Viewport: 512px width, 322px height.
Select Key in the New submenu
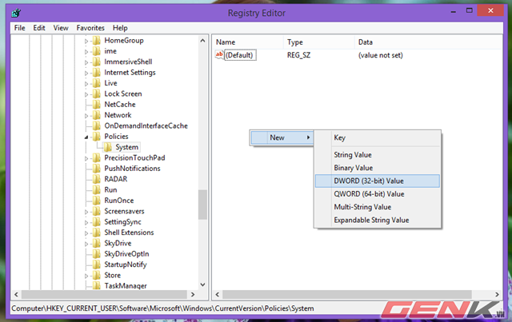click(x=340, y=137)
